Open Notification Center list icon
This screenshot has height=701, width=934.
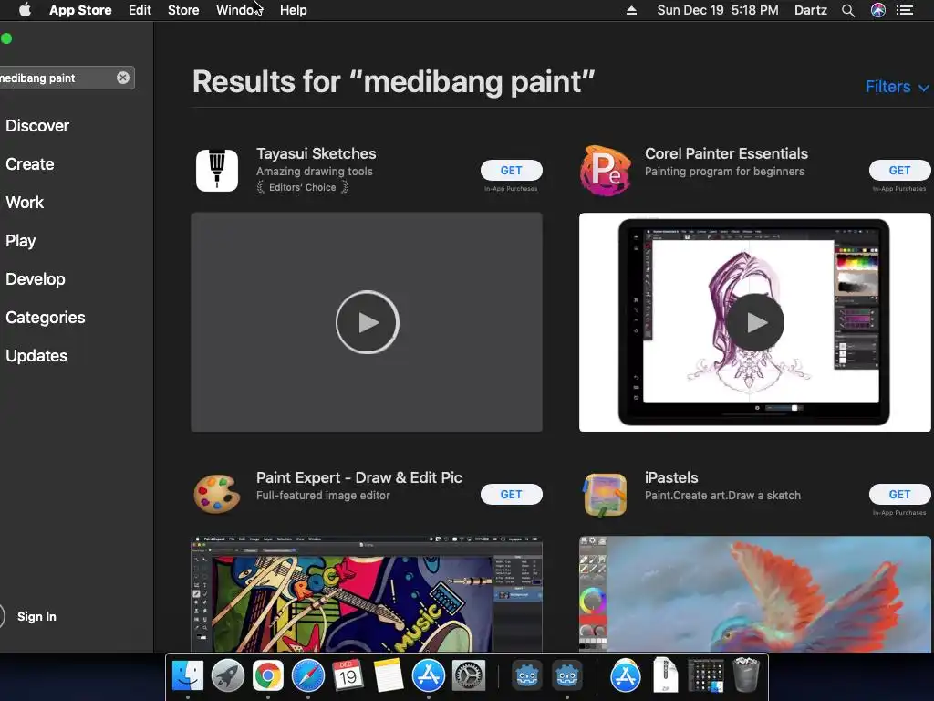(x=905, y=10)
